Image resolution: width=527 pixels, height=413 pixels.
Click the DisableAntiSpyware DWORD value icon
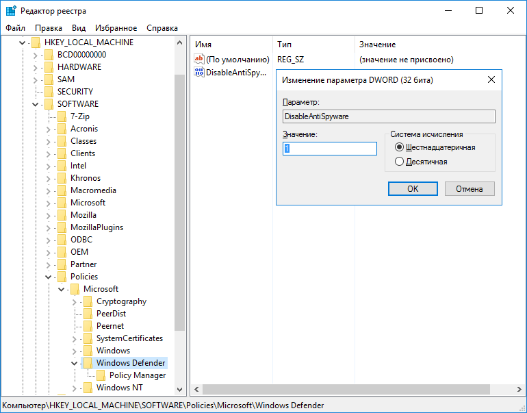[199, 73]
